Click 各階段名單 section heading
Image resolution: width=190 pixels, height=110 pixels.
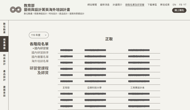(39, 44)
